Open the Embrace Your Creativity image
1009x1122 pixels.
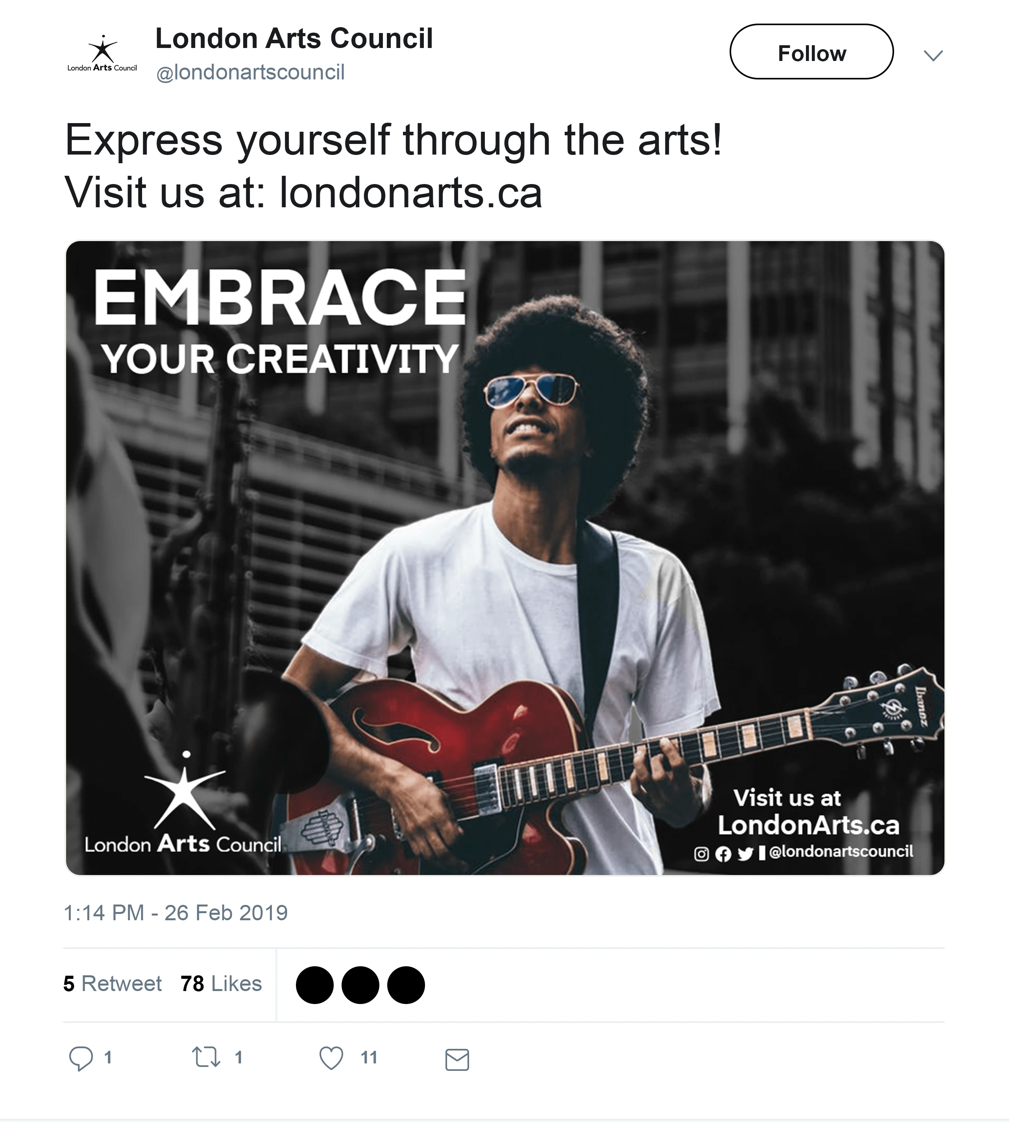coord(504,557)
